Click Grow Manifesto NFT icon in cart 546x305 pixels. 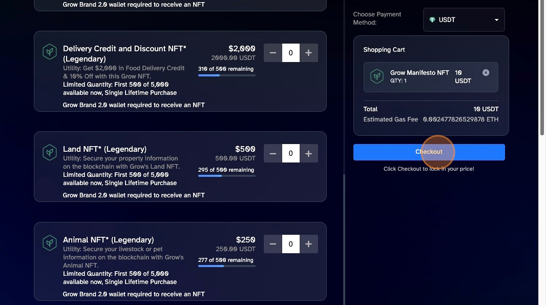pos(377,76)
